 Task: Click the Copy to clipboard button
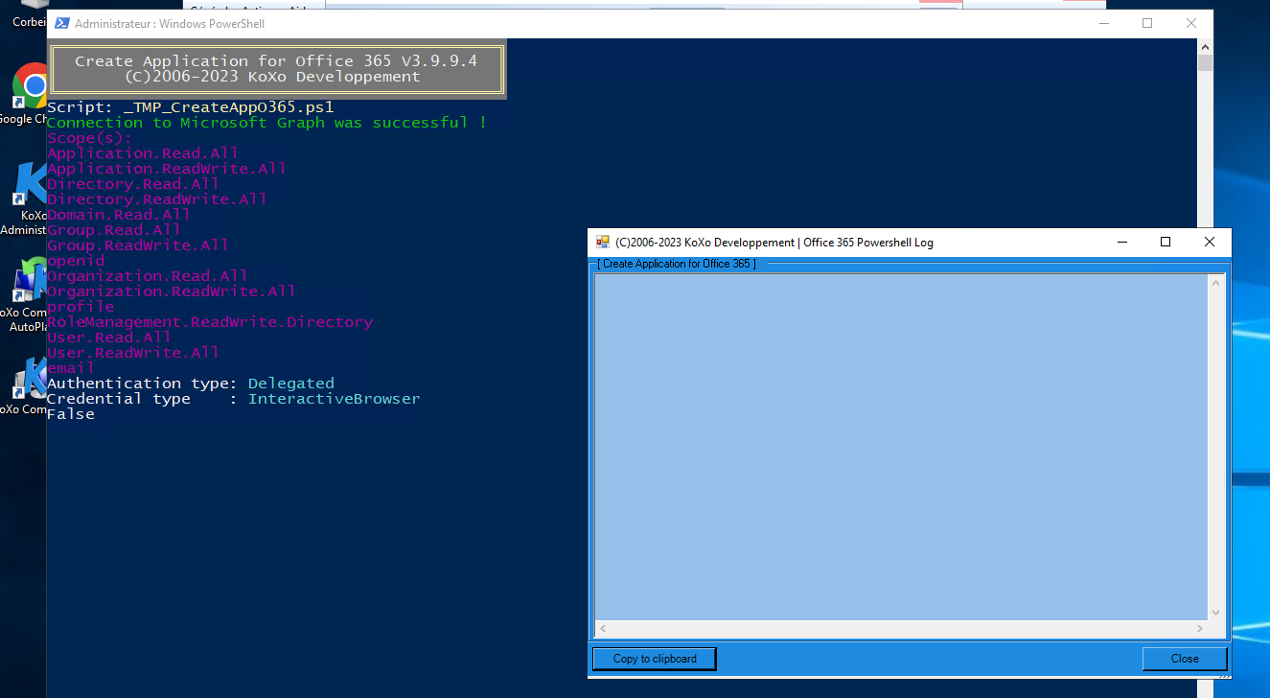[x=654, y=659]
